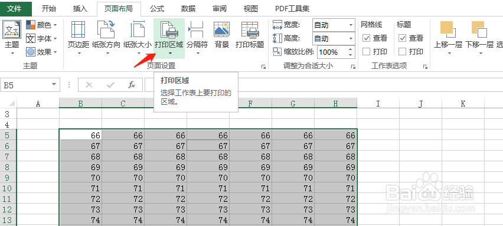Open the 主题 themes gallery

pyautogui.click(x=12, y=38)
